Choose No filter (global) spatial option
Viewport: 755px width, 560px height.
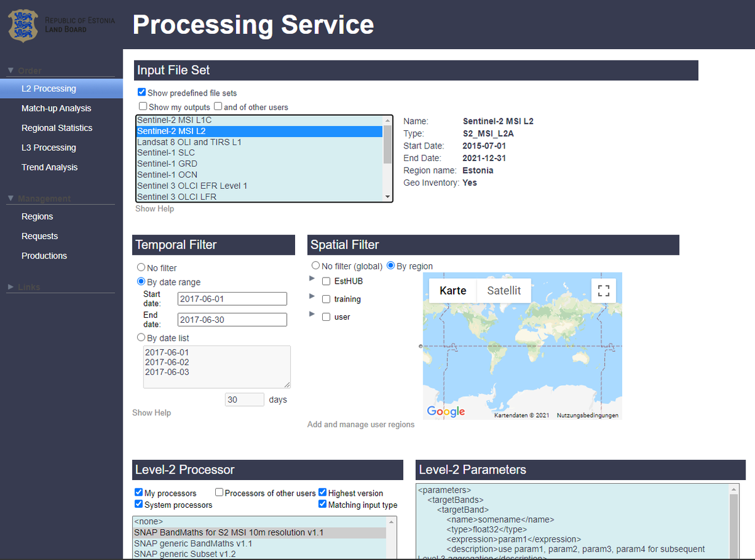click(x=316, y=266)
